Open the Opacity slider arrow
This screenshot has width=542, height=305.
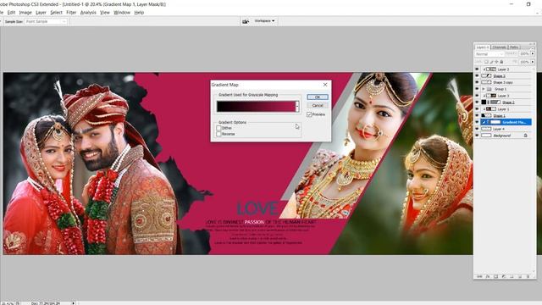[533, 54]
